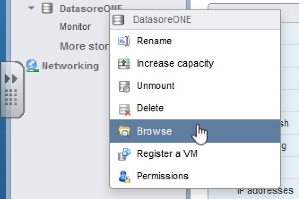
Task: Click the Unmount datastore icon
Action: pos(123,86)
